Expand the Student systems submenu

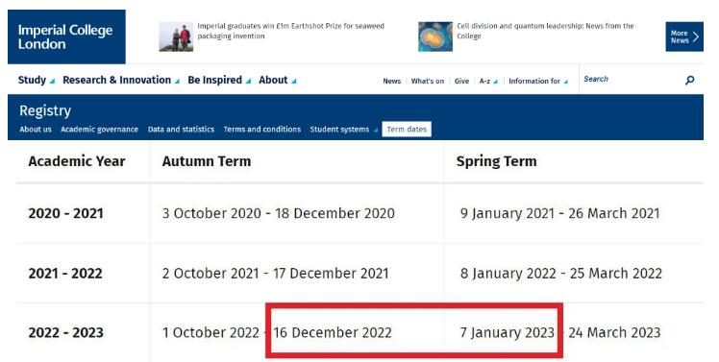pos(343,130)
